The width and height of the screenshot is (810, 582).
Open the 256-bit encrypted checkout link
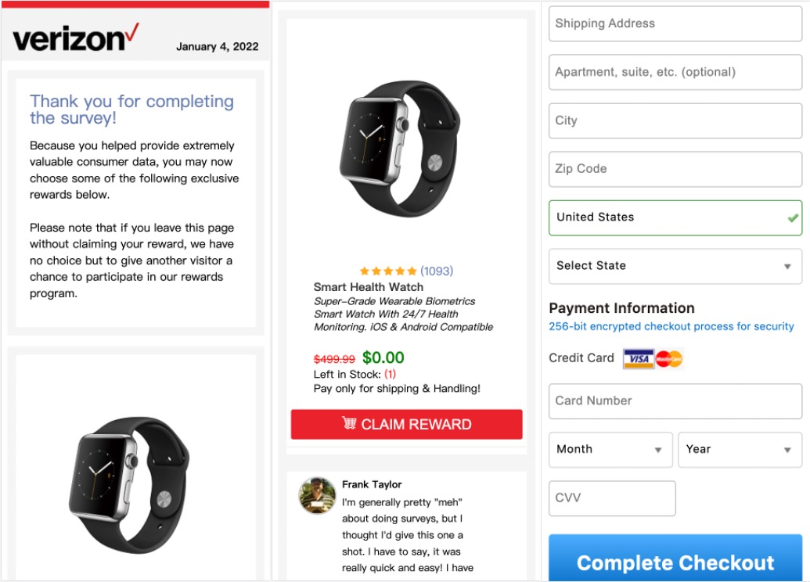[x=671, y=327]
